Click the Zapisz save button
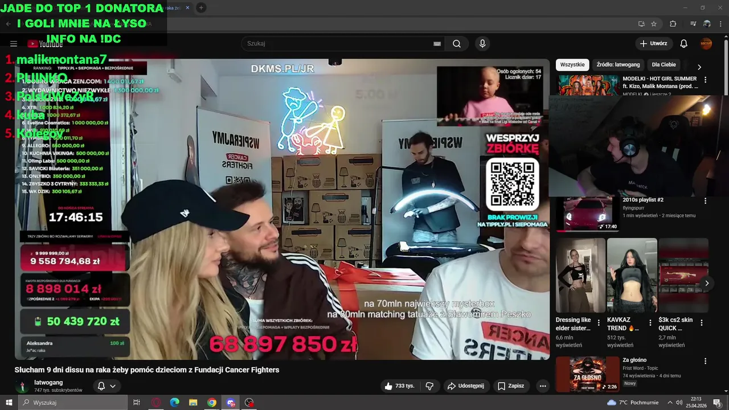Screen dimensions: 729x410 click(511, 386)
